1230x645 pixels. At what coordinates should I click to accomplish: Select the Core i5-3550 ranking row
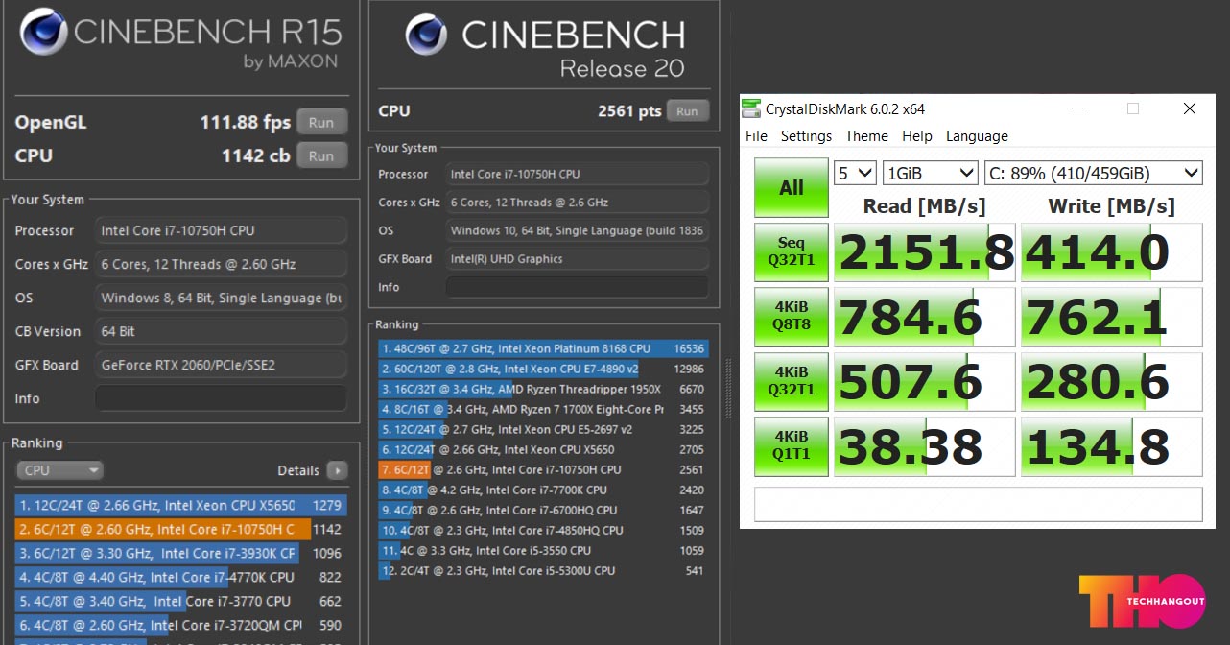[543, 550]
